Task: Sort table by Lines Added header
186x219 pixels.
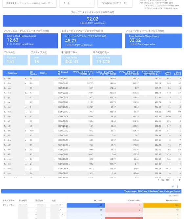Action: point(168,73)
